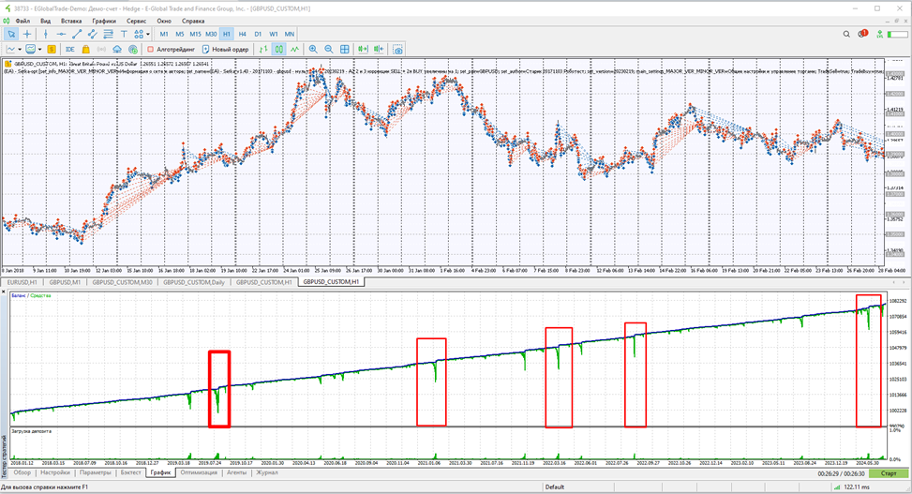This screenshot has width=912, height=494.
Task: Open the Графики menu
Action: point(104,21)
